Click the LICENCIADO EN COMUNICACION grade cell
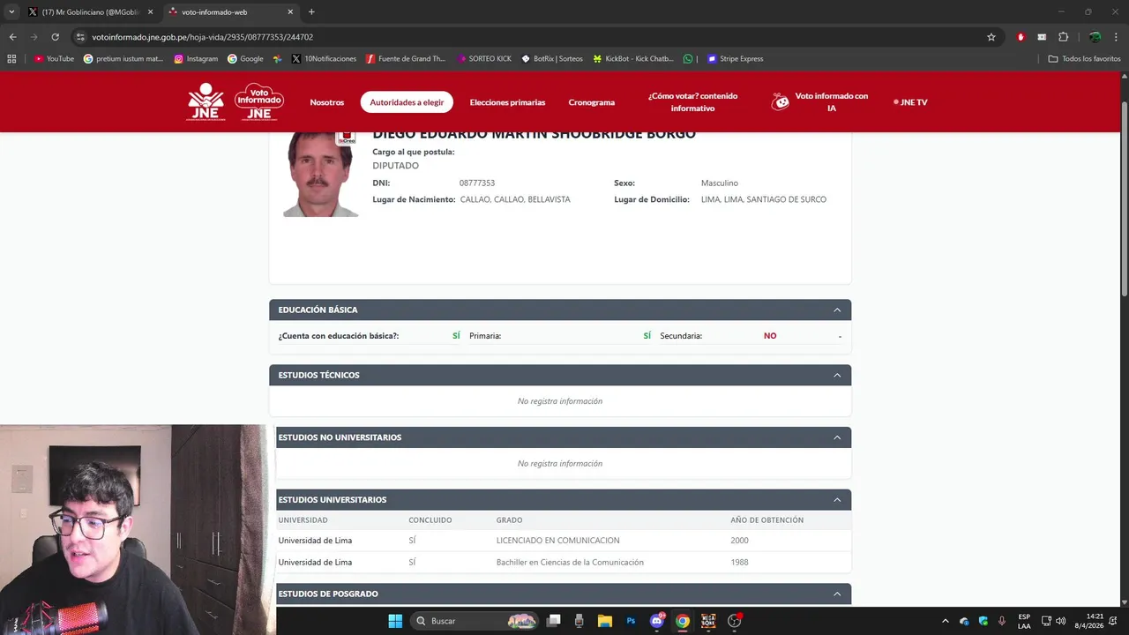Screen dimensions: 1129x635 pyautogui.click(x=558, y=541)
